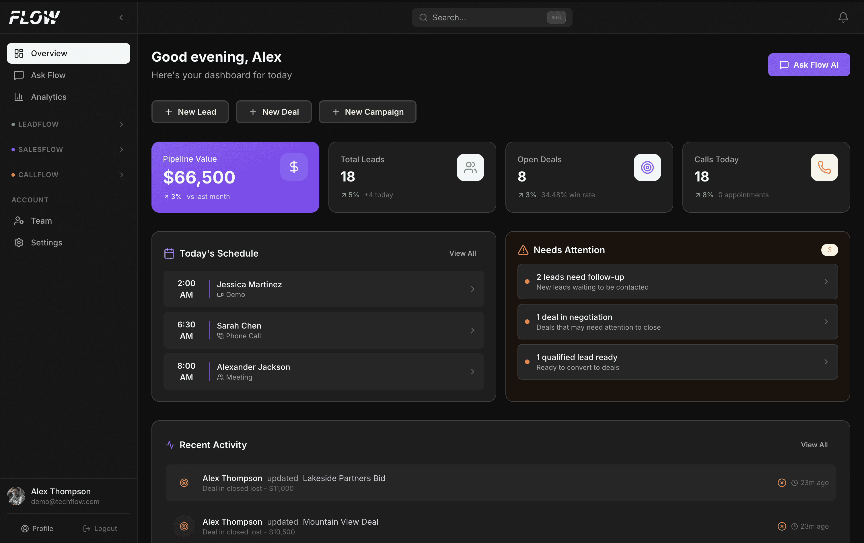Viewport: 864px width, 543px height.
Task: Click the phone icon on Calls Today card
Action: [x=824, y=167]
